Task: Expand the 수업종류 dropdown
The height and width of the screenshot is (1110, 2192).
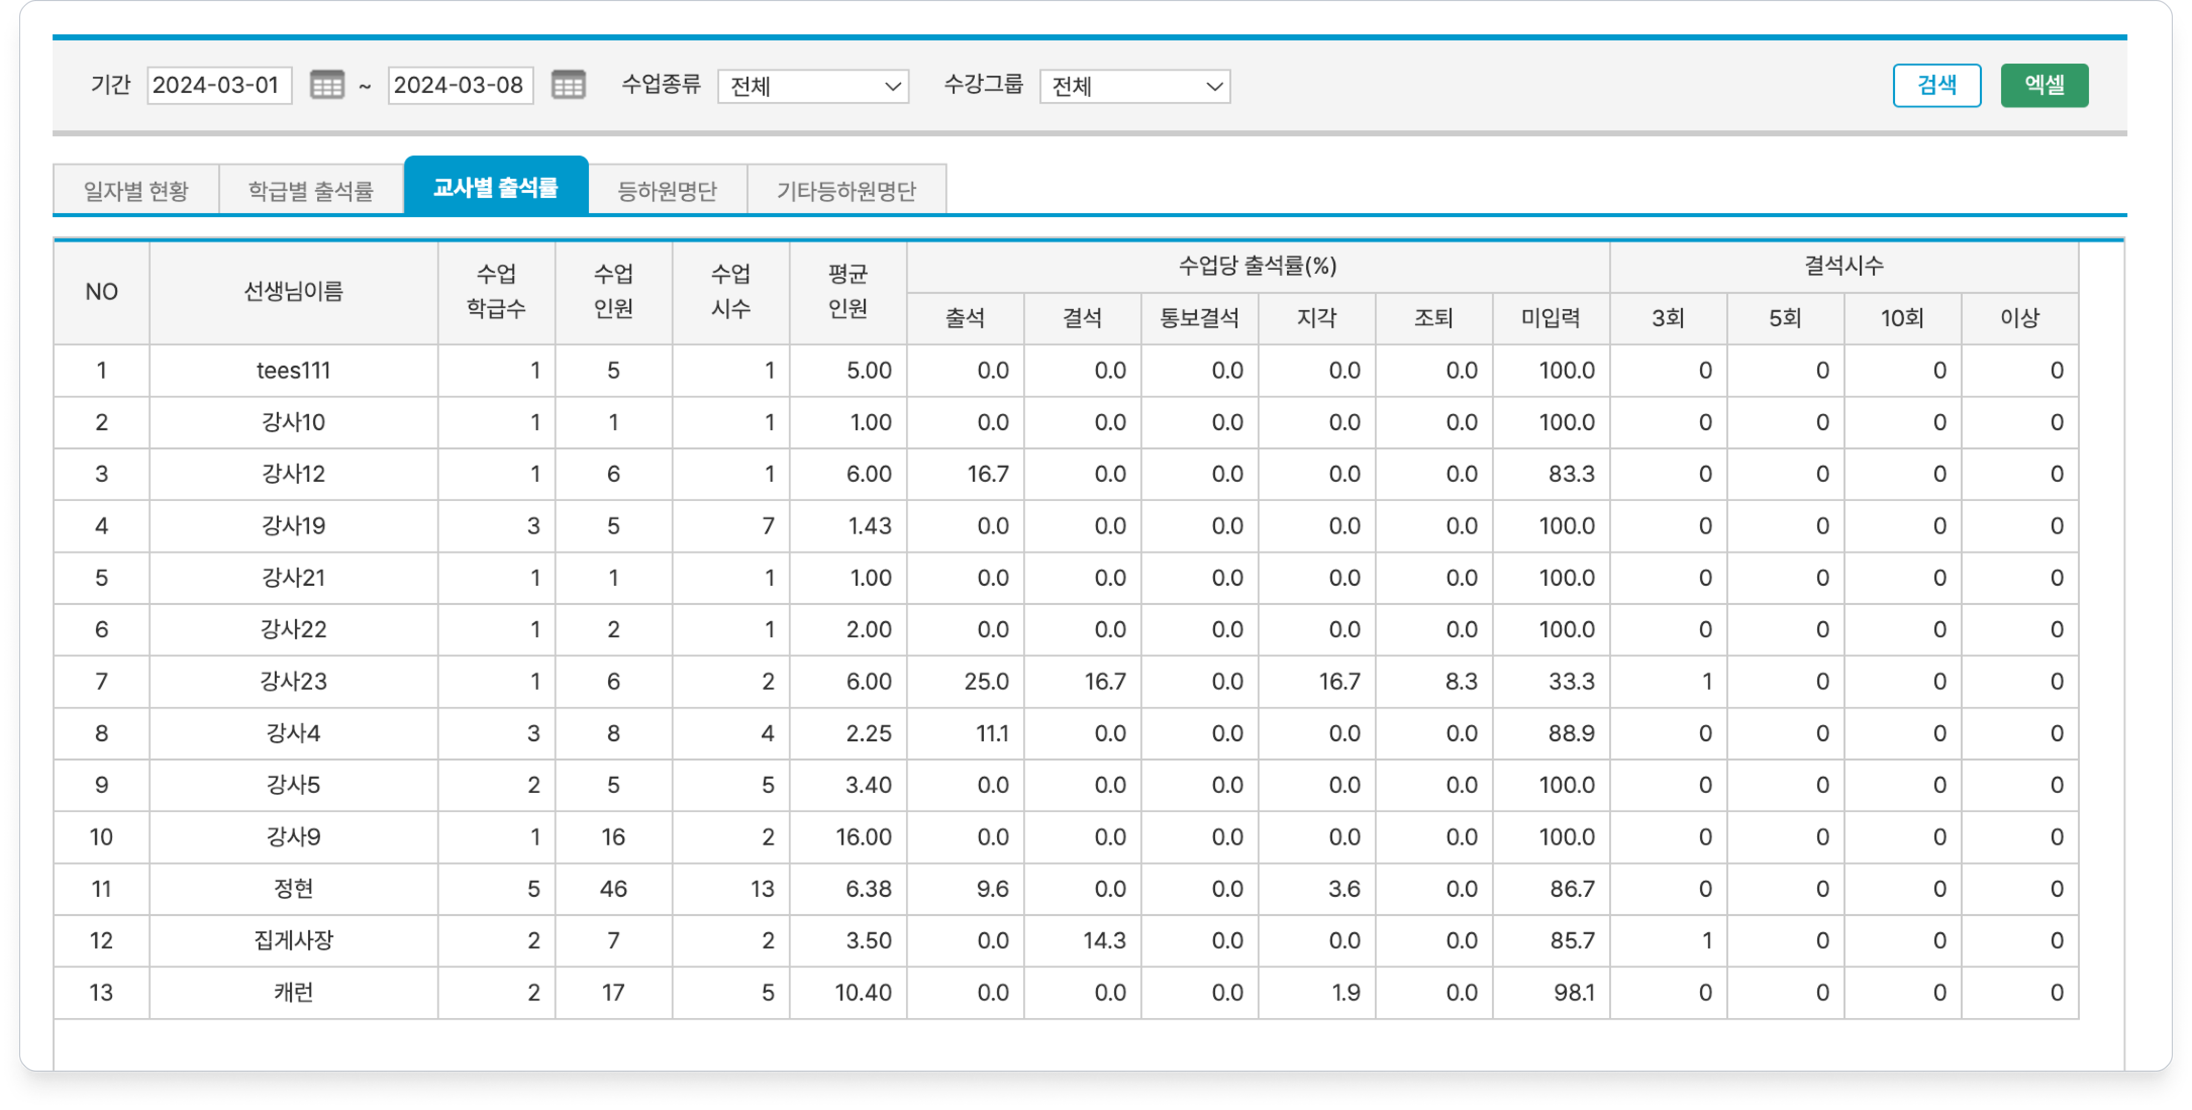Action: pyautogui.click(x=812, y=86)
